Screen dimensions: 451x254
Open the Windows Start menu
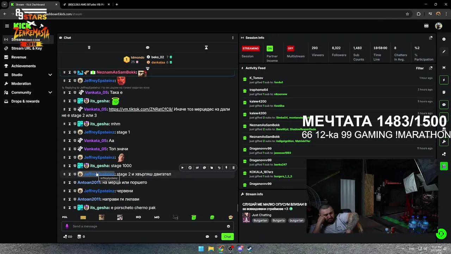tap(201, 249)
